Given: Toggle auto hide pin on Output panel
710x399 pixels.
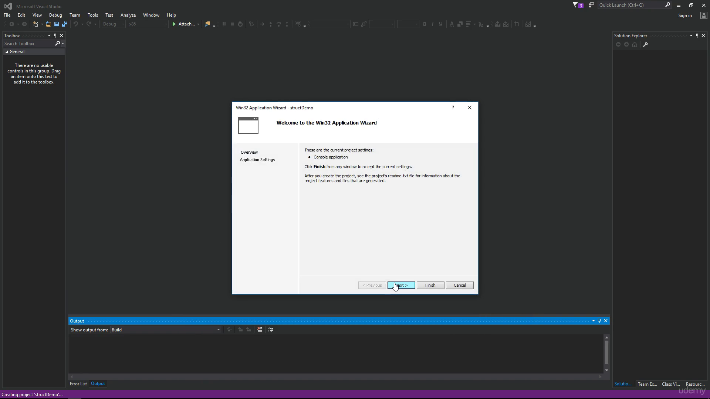Looking at the screenshot, I should pos(599,321).
